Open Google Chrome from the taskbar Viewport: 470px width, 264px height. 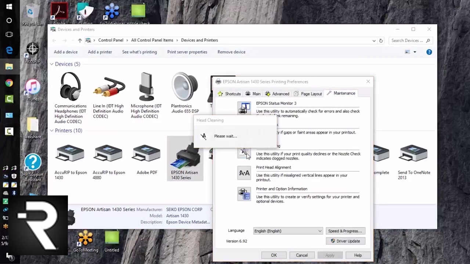pos(9,83)
